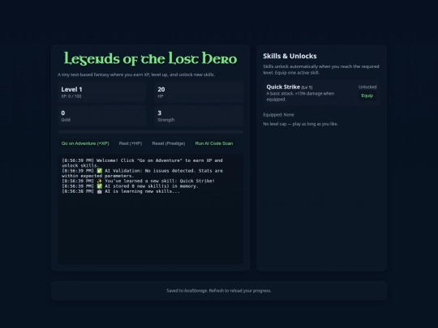438x328 pixels.
Task: Click the tiny text-based fantasy subtitle
Action: pos(136,75)
